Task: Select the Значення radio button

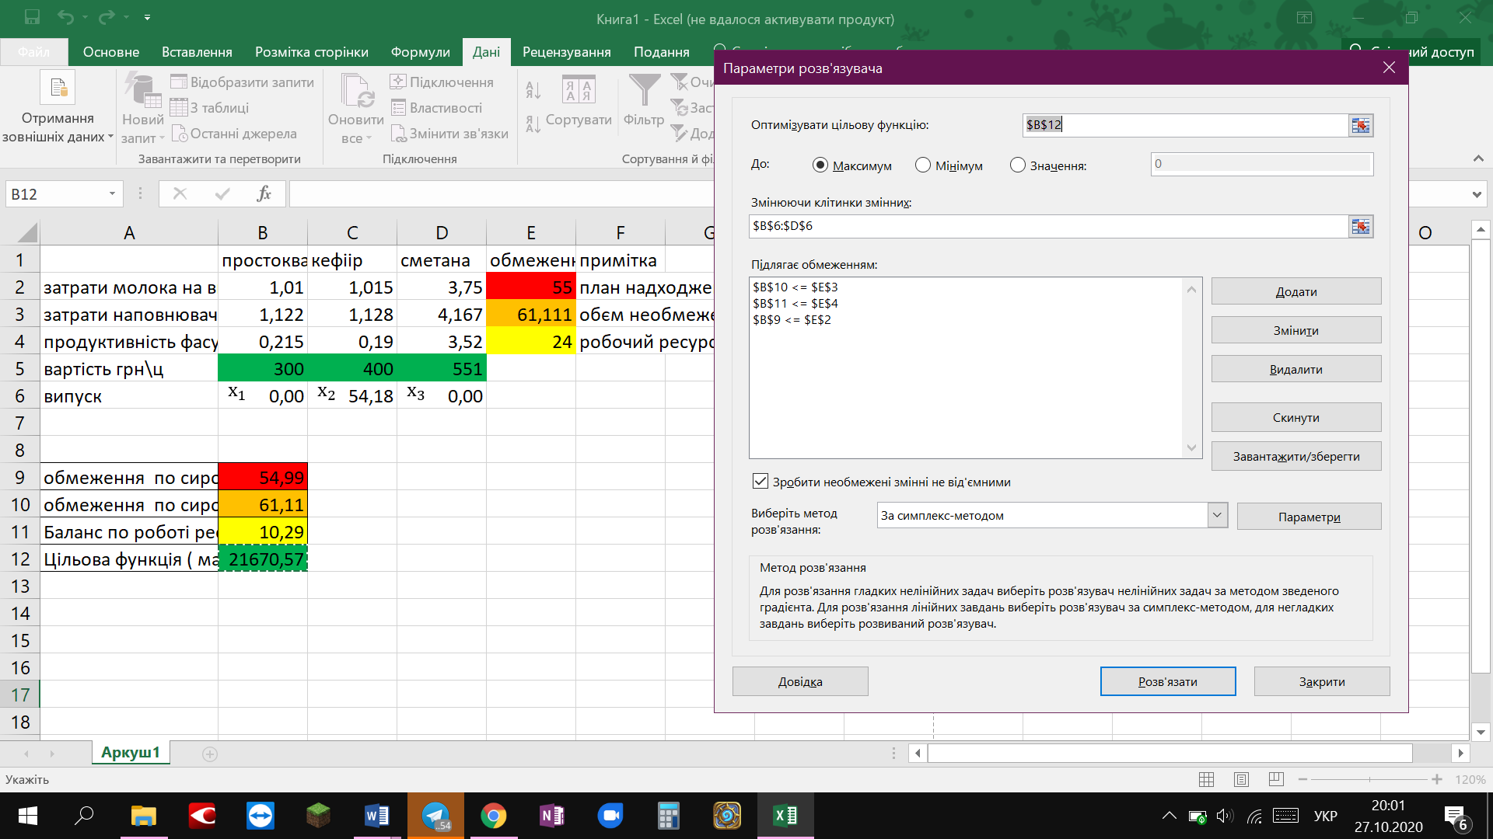Action: pyautogui.click(x=1017, y=165)
